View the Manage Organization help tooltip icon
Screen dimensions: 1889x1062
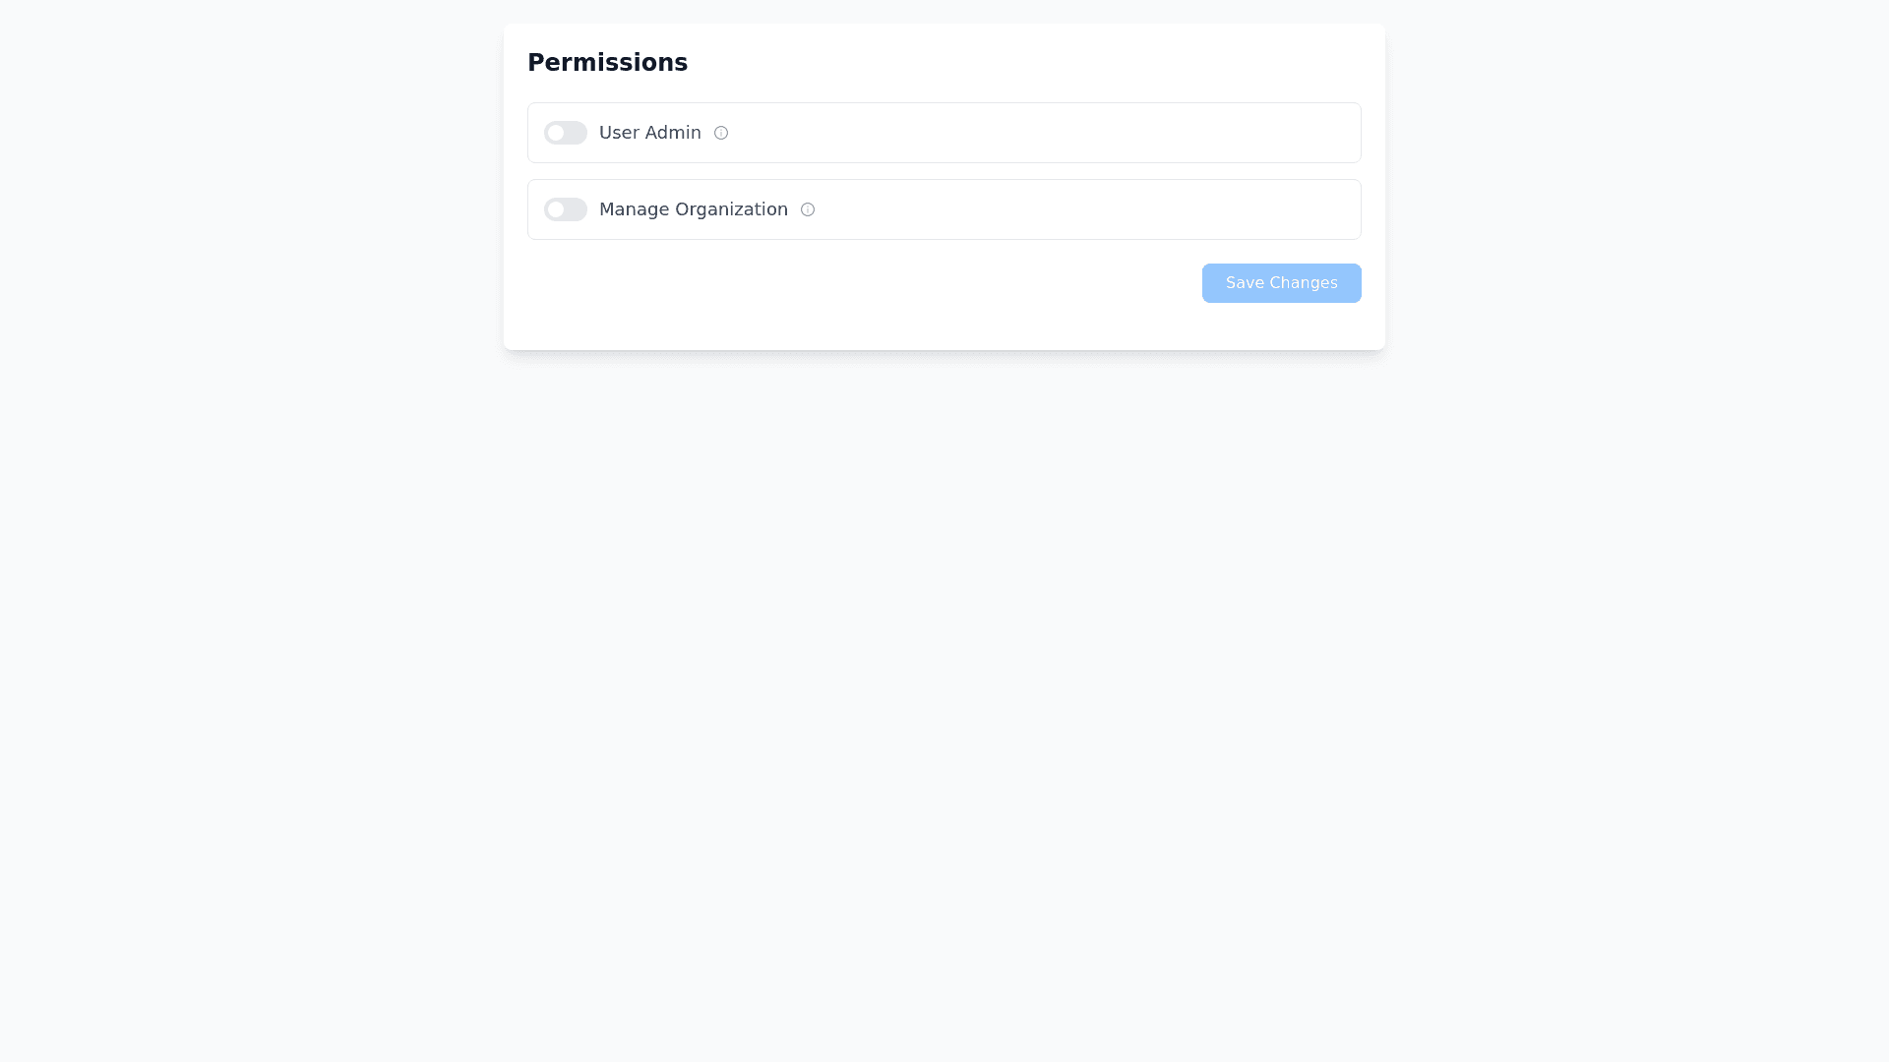[x=808, y=209]
